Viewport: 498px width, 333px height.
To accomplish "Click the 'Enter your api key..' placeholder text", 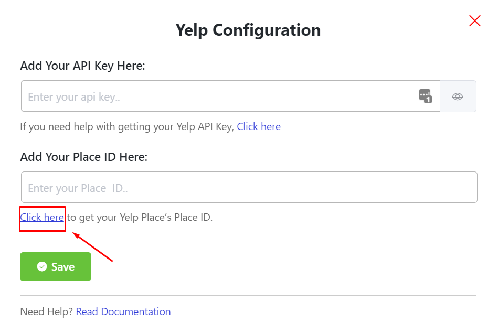I will 73,97.
